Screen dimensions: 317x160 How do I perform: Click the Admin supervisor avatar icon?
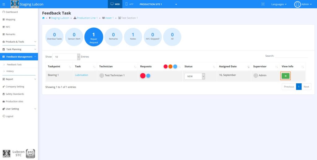[256, 75]
